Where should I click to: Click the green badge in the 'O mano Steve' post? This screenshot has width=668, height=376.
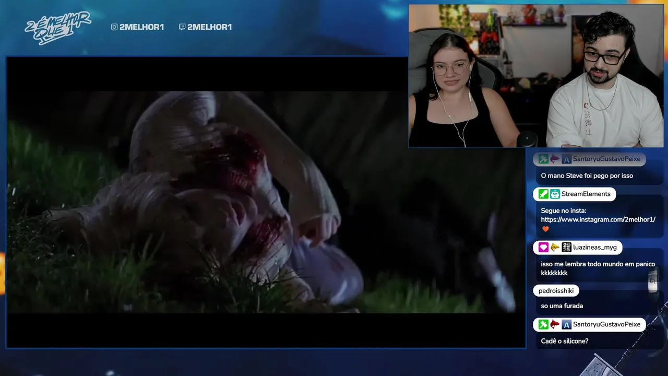pyautogui.click(x=543, y=159)
